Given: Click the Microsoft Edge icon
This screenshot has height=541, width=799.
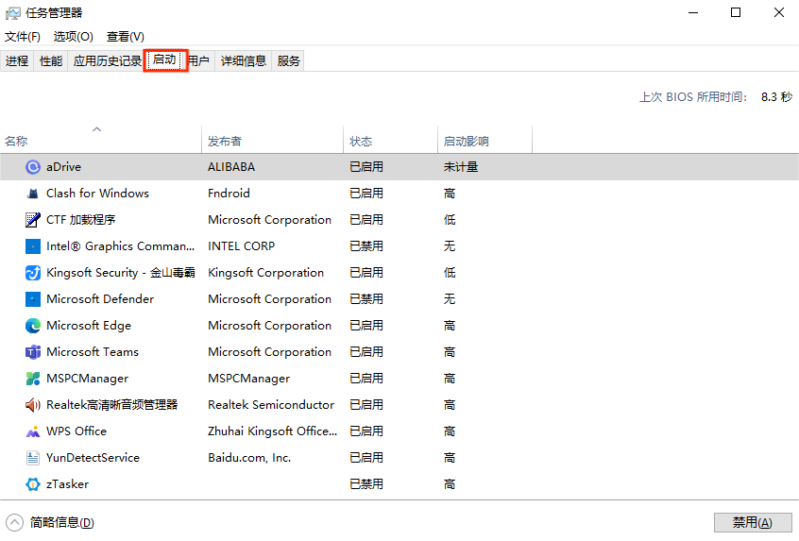Looking at the screenshot, I should click(x=33, y=326).
